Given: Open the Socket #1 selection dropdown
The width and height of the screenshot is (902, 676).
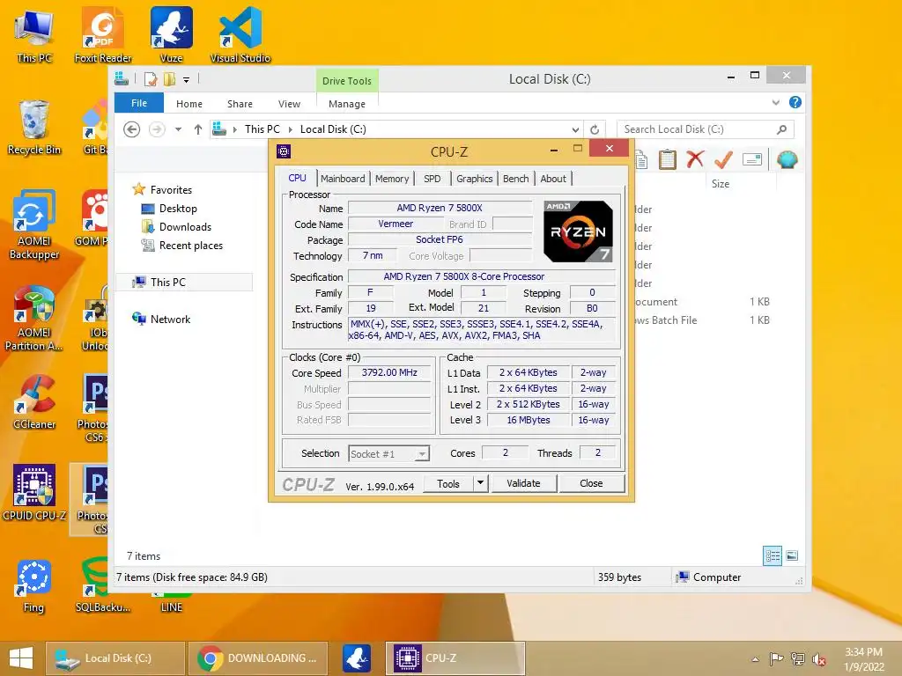Looking at the screenshot, I should [388, 454].
